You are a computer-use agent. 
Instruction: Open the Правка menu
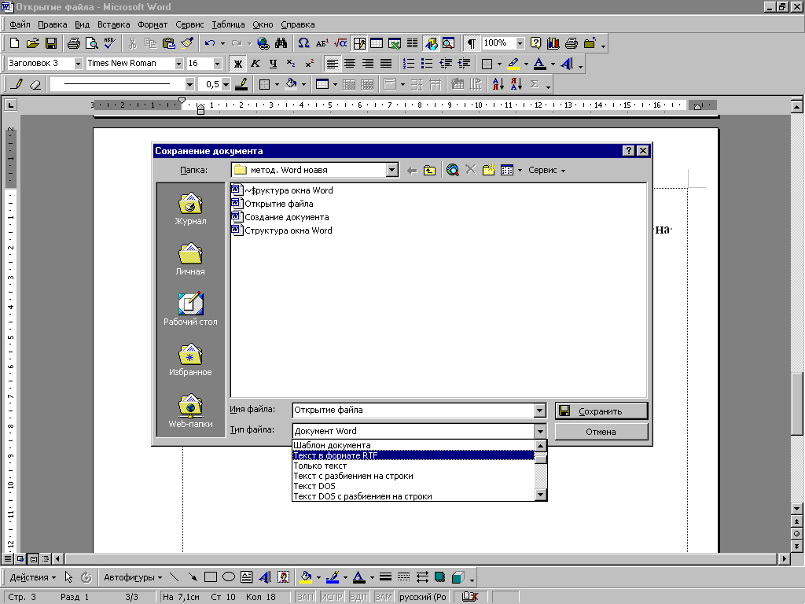click(53, 24)
